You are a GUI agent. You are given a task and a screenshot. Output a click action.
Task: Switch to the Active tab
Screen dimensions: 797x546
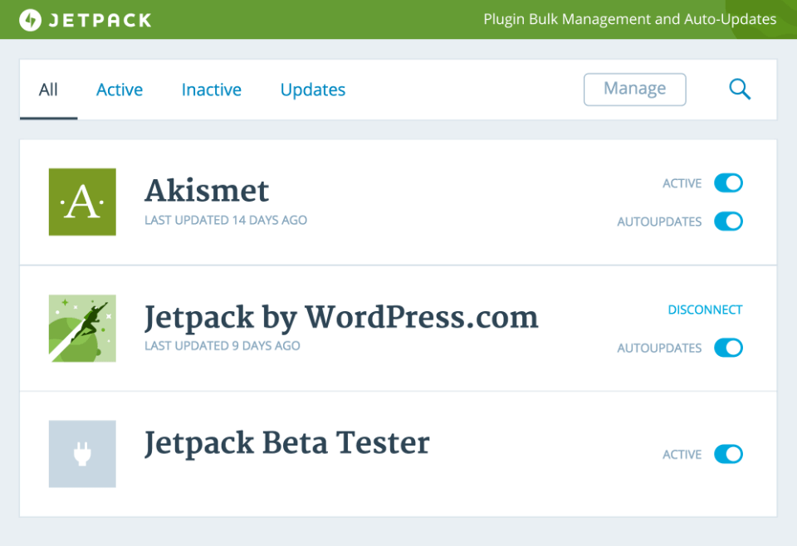coord(120,90)
